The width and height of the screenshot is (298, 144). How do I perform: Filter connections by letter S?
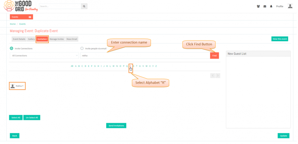[x=133, y=66]
